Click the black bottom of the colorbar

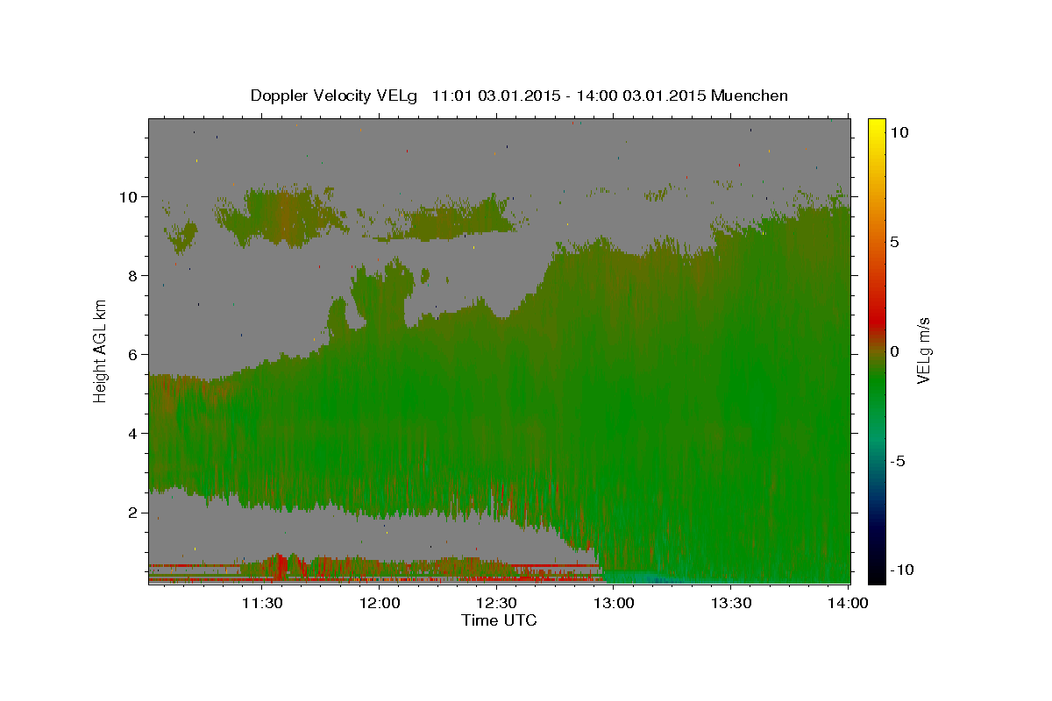coord(877,574)
